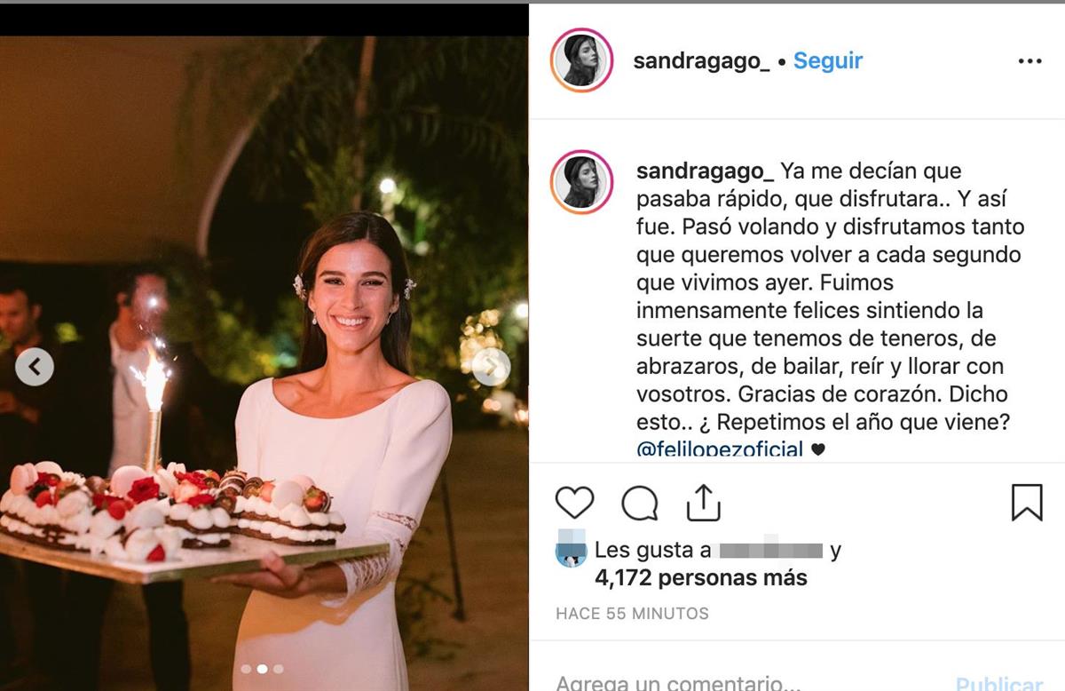Image resolution: width=1065 pixels, height=691 pixels.
Task: Select the third carousel indicator dot
Action: click(x=278, y=669)
